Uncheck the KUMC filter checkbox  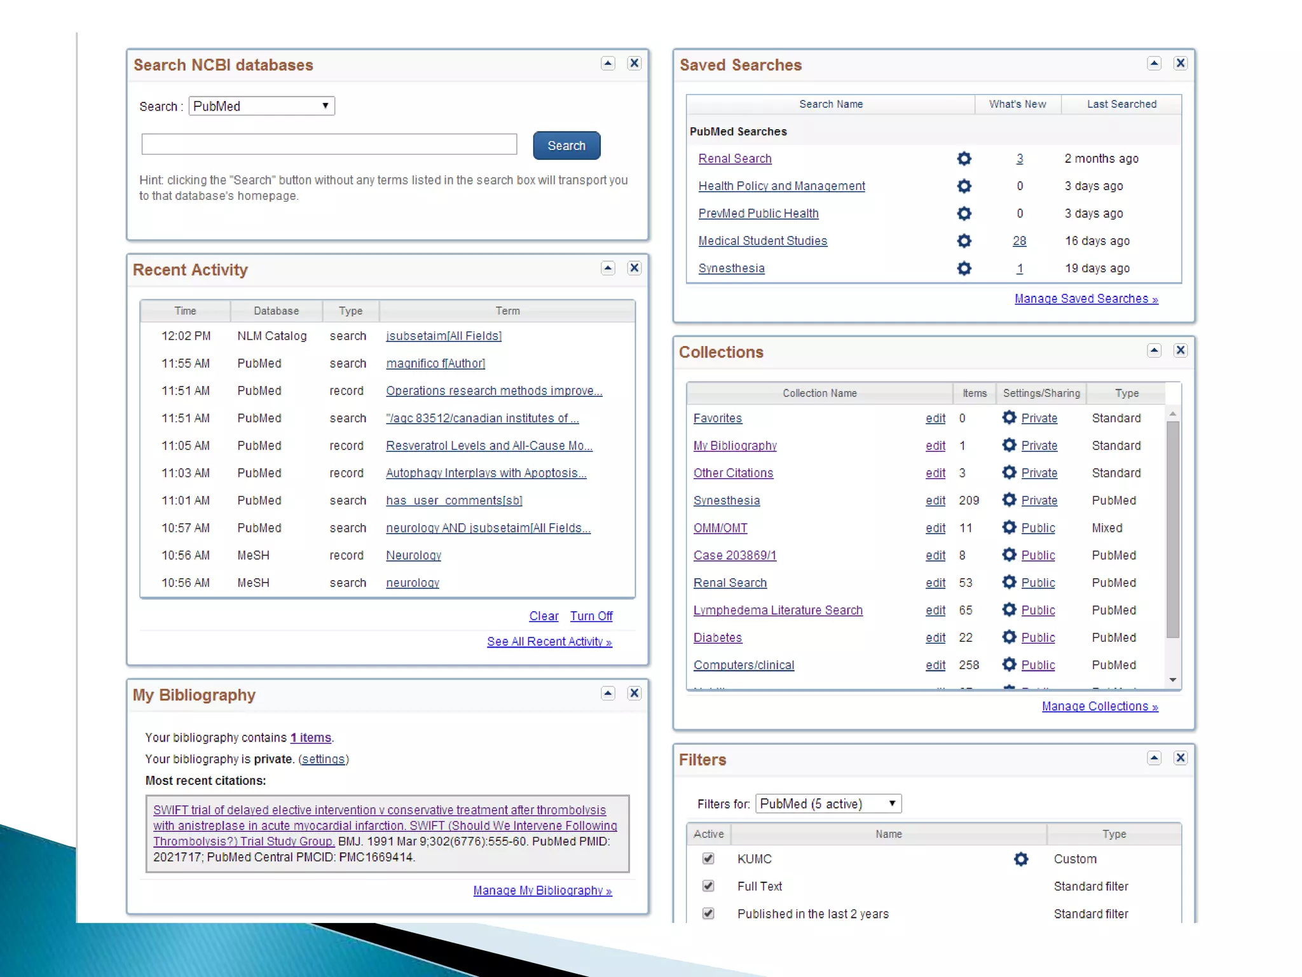(x=708, y=859)
